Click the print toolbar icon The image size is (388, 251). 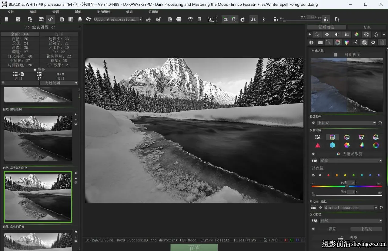point(80,19)
